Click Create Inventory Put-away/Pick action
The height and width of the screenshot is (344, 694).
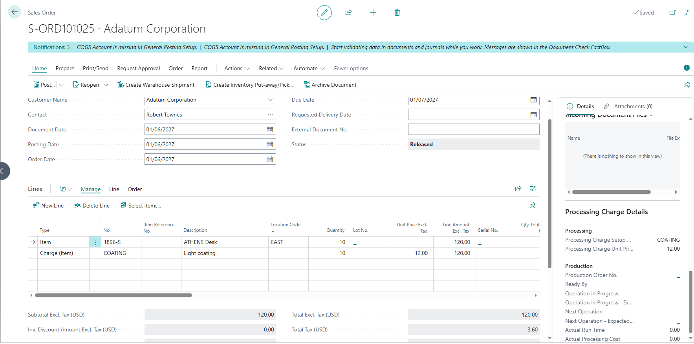pos(249,85)
